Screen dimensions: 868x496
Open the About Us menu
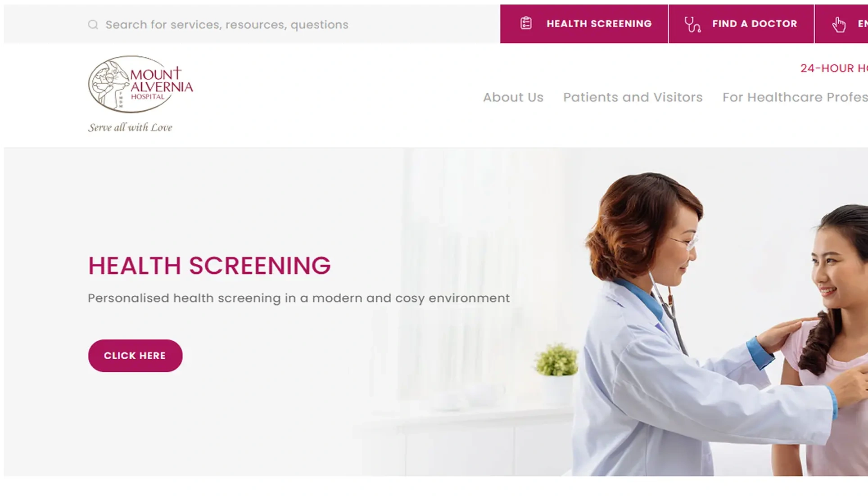tap(513, 97)
